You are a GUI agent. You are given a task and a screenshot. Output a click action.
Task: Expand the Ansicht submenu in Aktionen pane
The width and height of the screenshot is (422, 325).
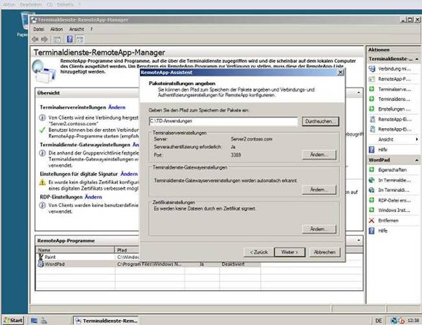(x=417, y=139)
